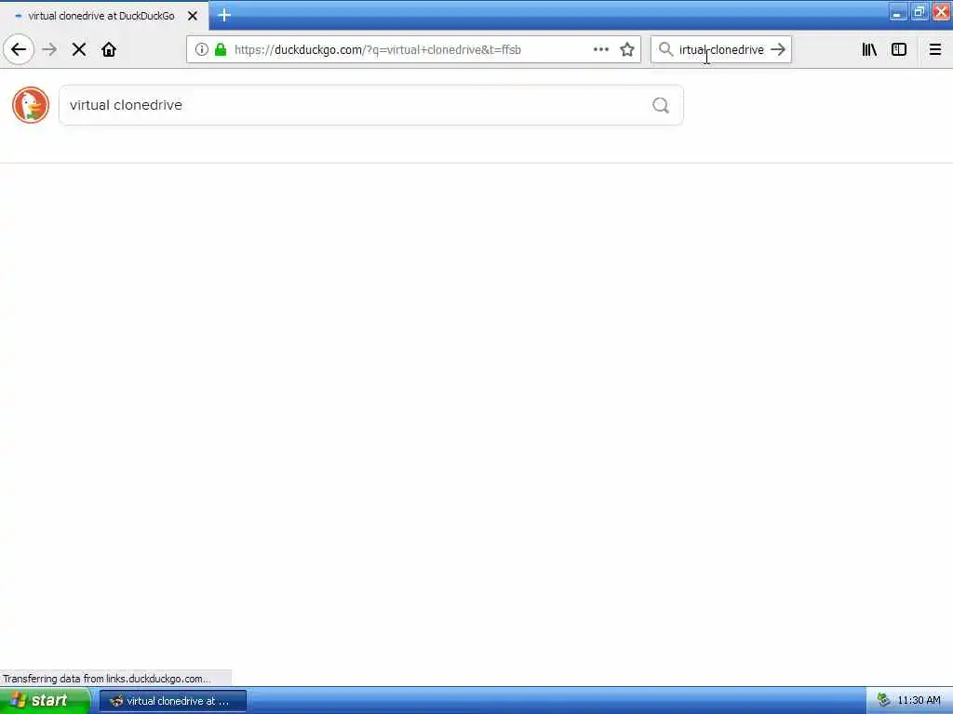This screenshot has height=714, width=953.
Task: Click the forward navigation arrow
Action: point(50,50)
